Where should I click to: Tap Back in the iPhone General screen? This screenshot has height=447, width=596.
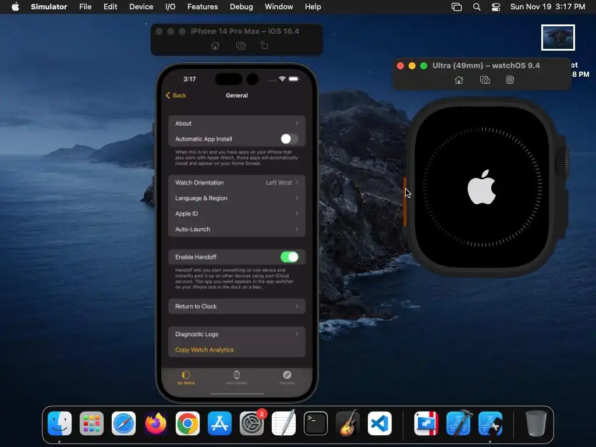tap(176, 95)
